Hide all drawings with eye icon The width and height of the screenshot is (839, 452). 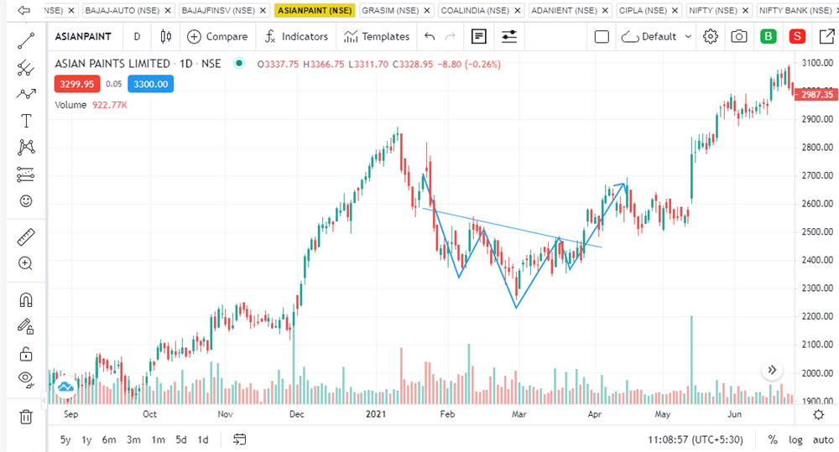pyautogui.click(x=26, y=379)
